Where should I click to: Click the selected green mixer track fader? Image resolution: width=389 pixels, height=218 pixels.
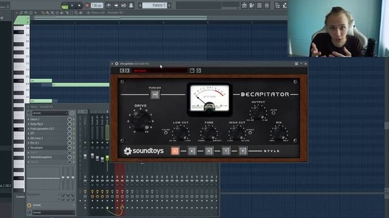107,157
